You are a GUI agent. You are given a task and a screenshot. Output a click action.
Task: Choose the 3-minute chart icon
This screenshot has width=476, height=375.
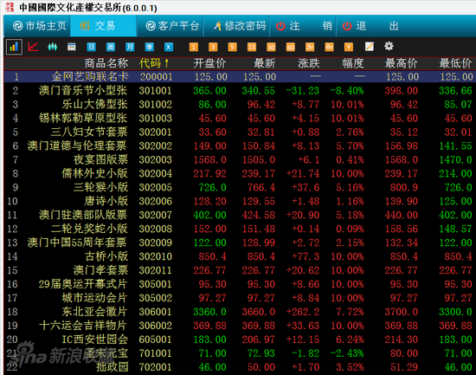click(x=213, y=47)
